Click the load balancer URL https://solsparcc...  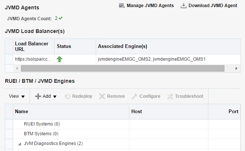coord(33,59)
